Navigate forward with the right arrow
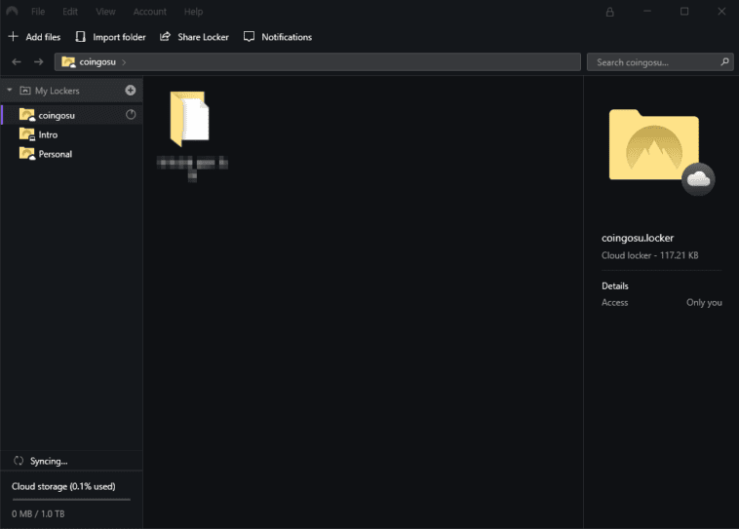This screenshot has width=739, height=529. [x=38, y=62]
